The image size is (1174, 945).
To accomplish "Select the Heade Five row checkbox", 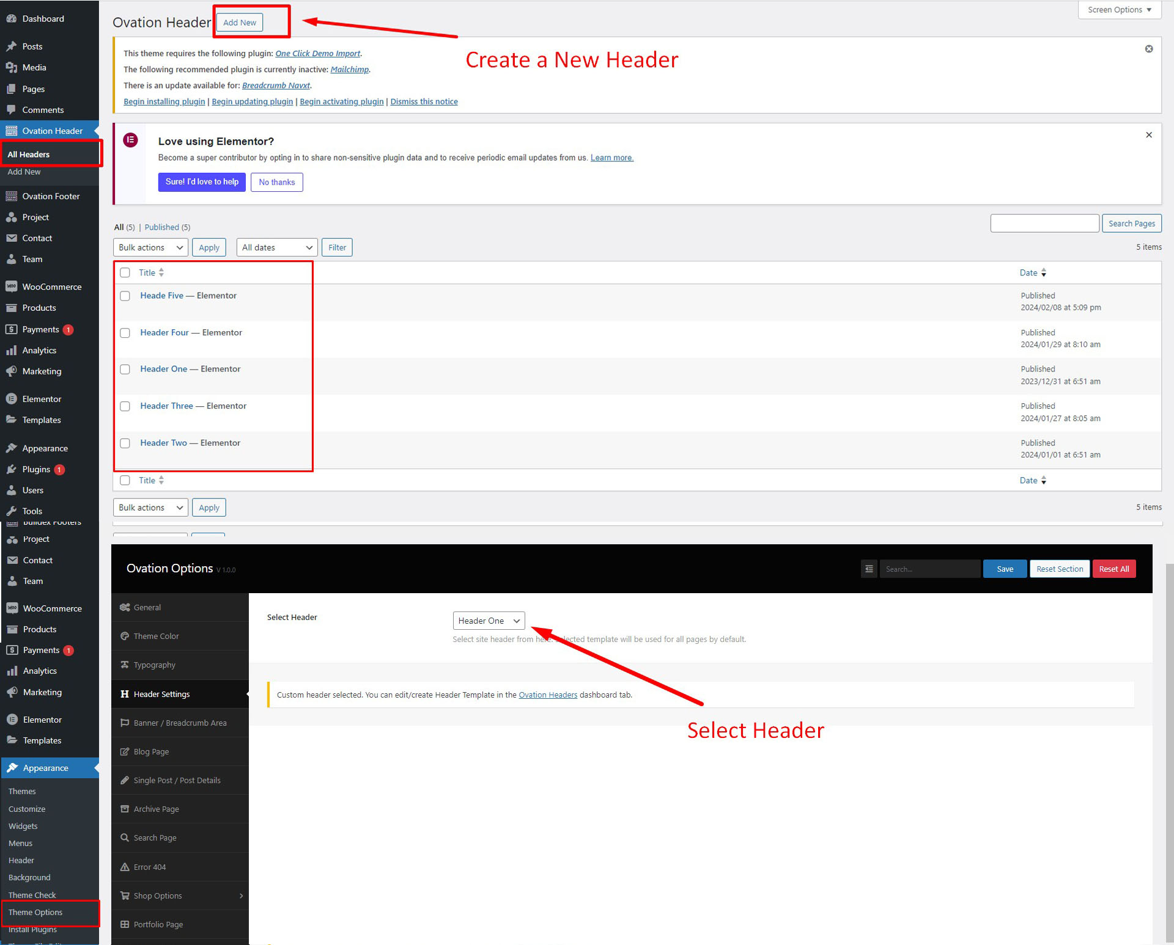I will pos(125,296).
